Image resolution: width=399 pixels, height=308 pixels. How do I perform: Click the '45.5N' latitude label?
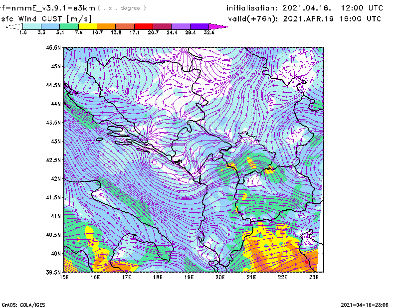tap(53, 47)
